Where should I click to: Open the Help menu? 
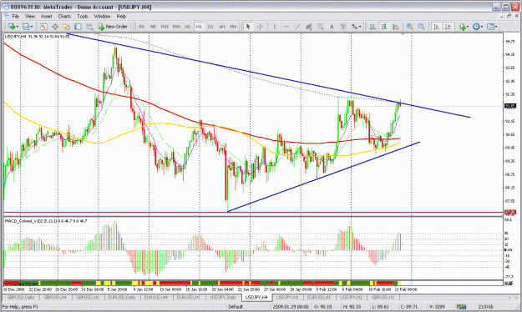click(121, 16)
